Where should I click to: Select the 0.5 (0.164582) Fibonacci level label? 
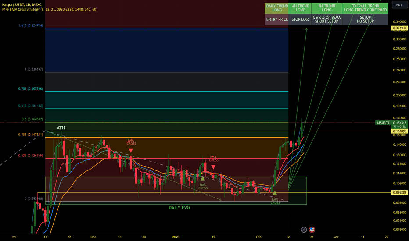[32, 119]
